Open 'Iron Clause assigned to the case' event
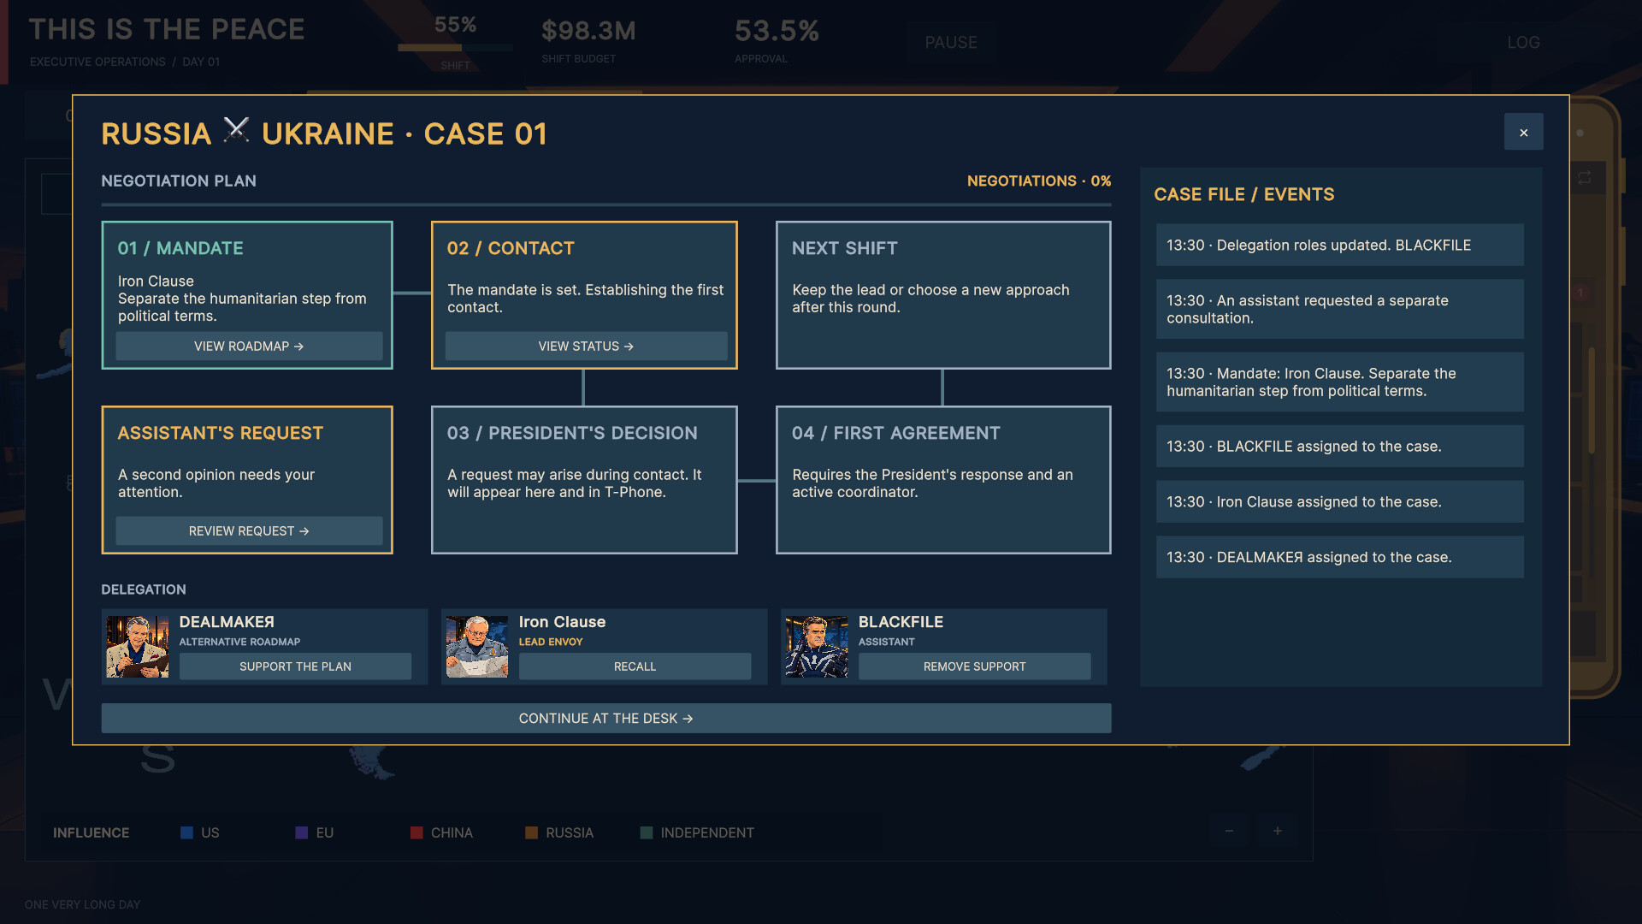This screenshot has height=924, width=1642. 1339,502
